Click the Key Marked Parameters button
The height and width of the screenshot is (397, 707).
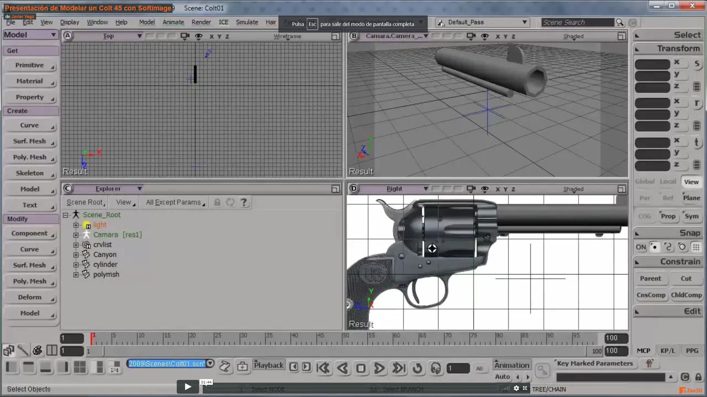[595, 364]
